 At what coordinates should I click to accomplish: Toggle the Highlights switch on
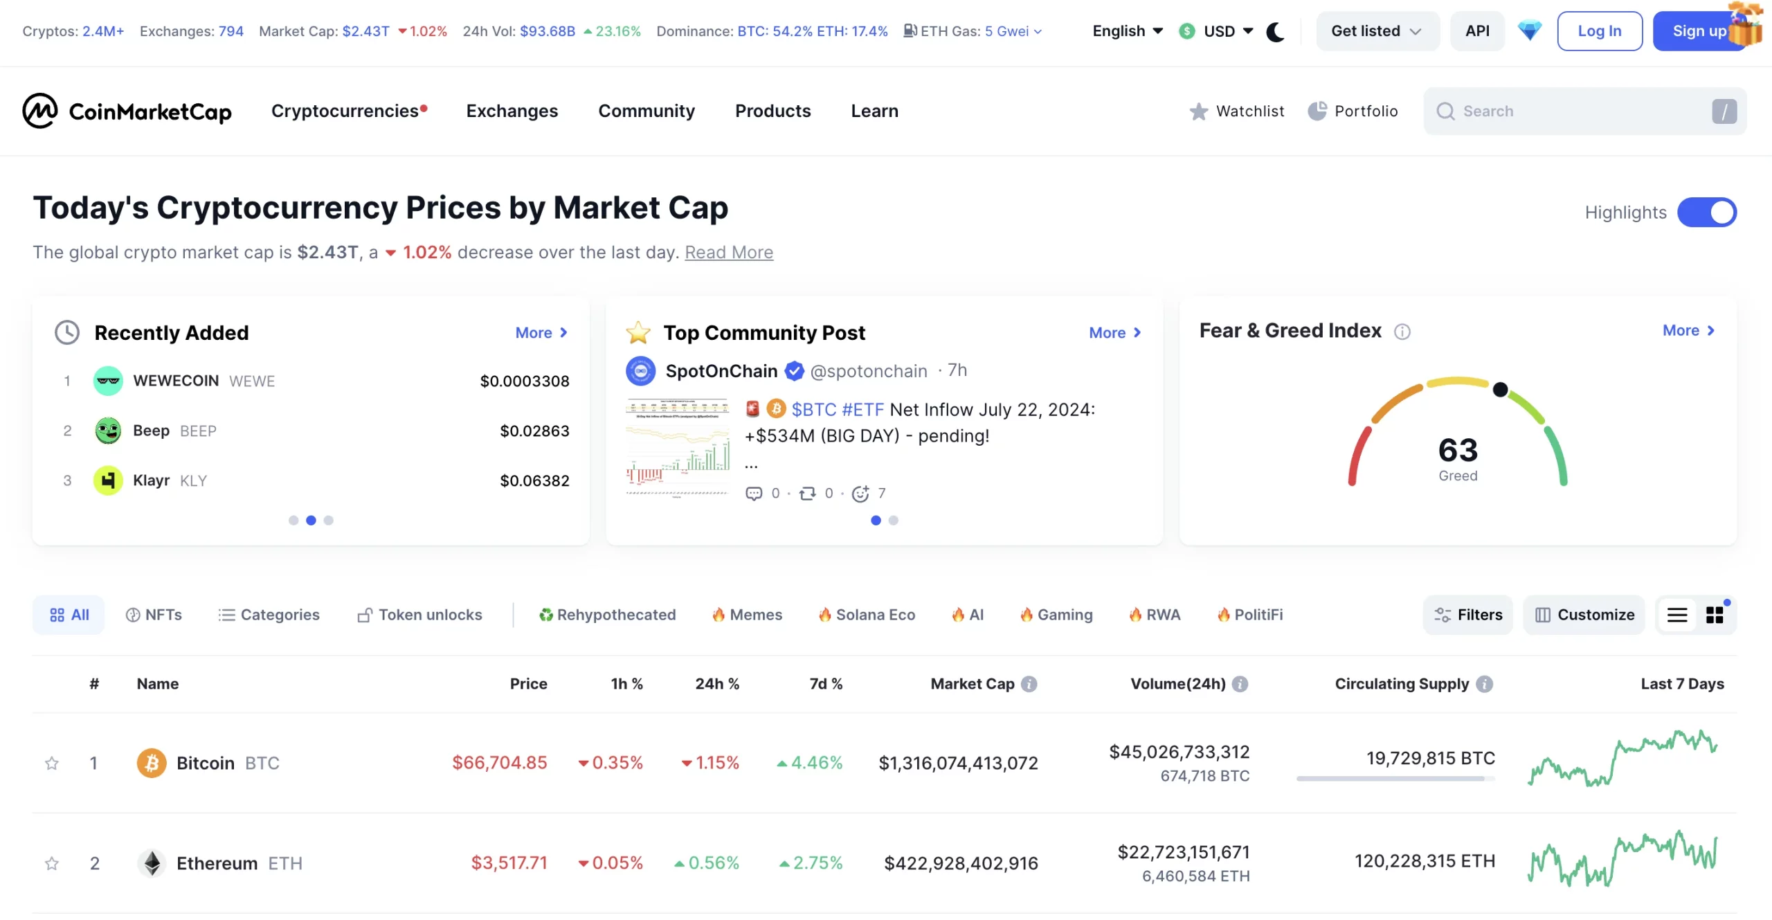[x=1708, y=212]
